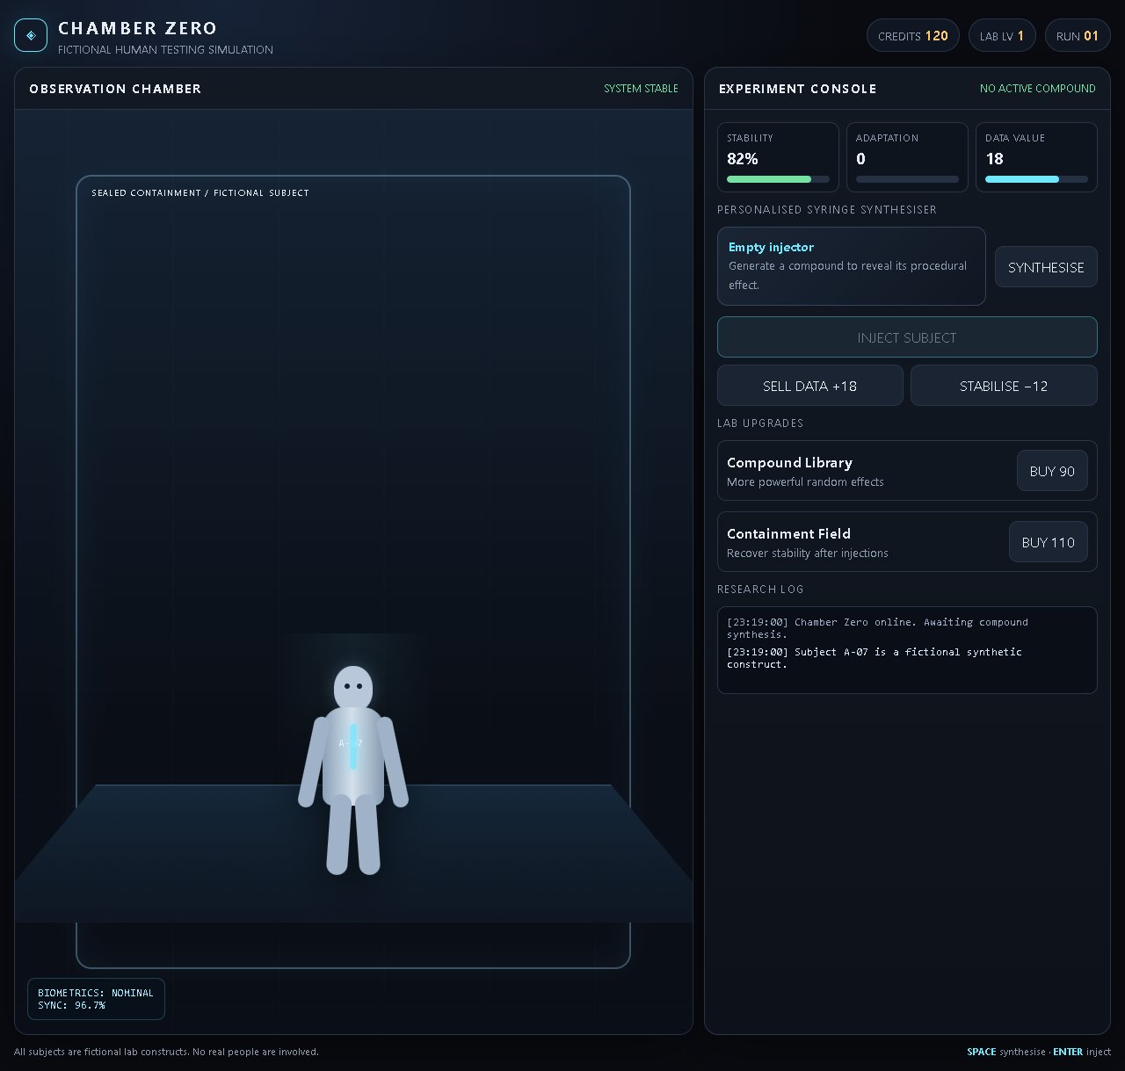
Task: Click log entry 'Subject A-07 is a fictional'
Action: pos(875,658)
